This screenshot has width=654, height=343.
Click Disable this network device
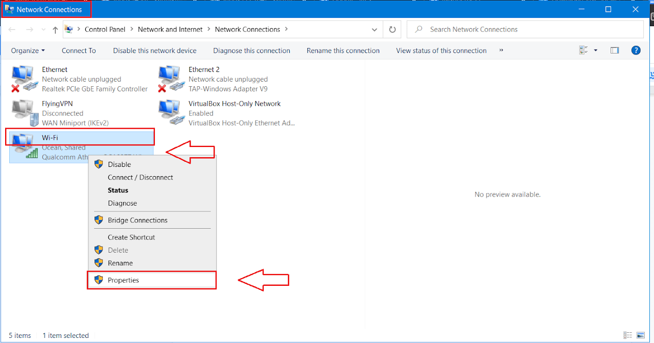[155, 51]
